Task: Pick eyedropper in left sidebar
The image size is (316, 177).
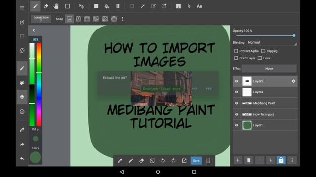Action: pos(22,130)
